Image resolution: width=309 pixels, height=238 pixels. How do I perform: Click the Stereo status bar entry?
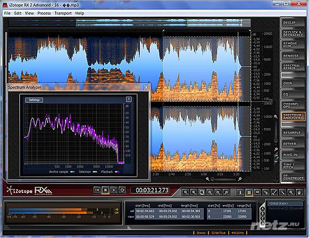[201, 233]
